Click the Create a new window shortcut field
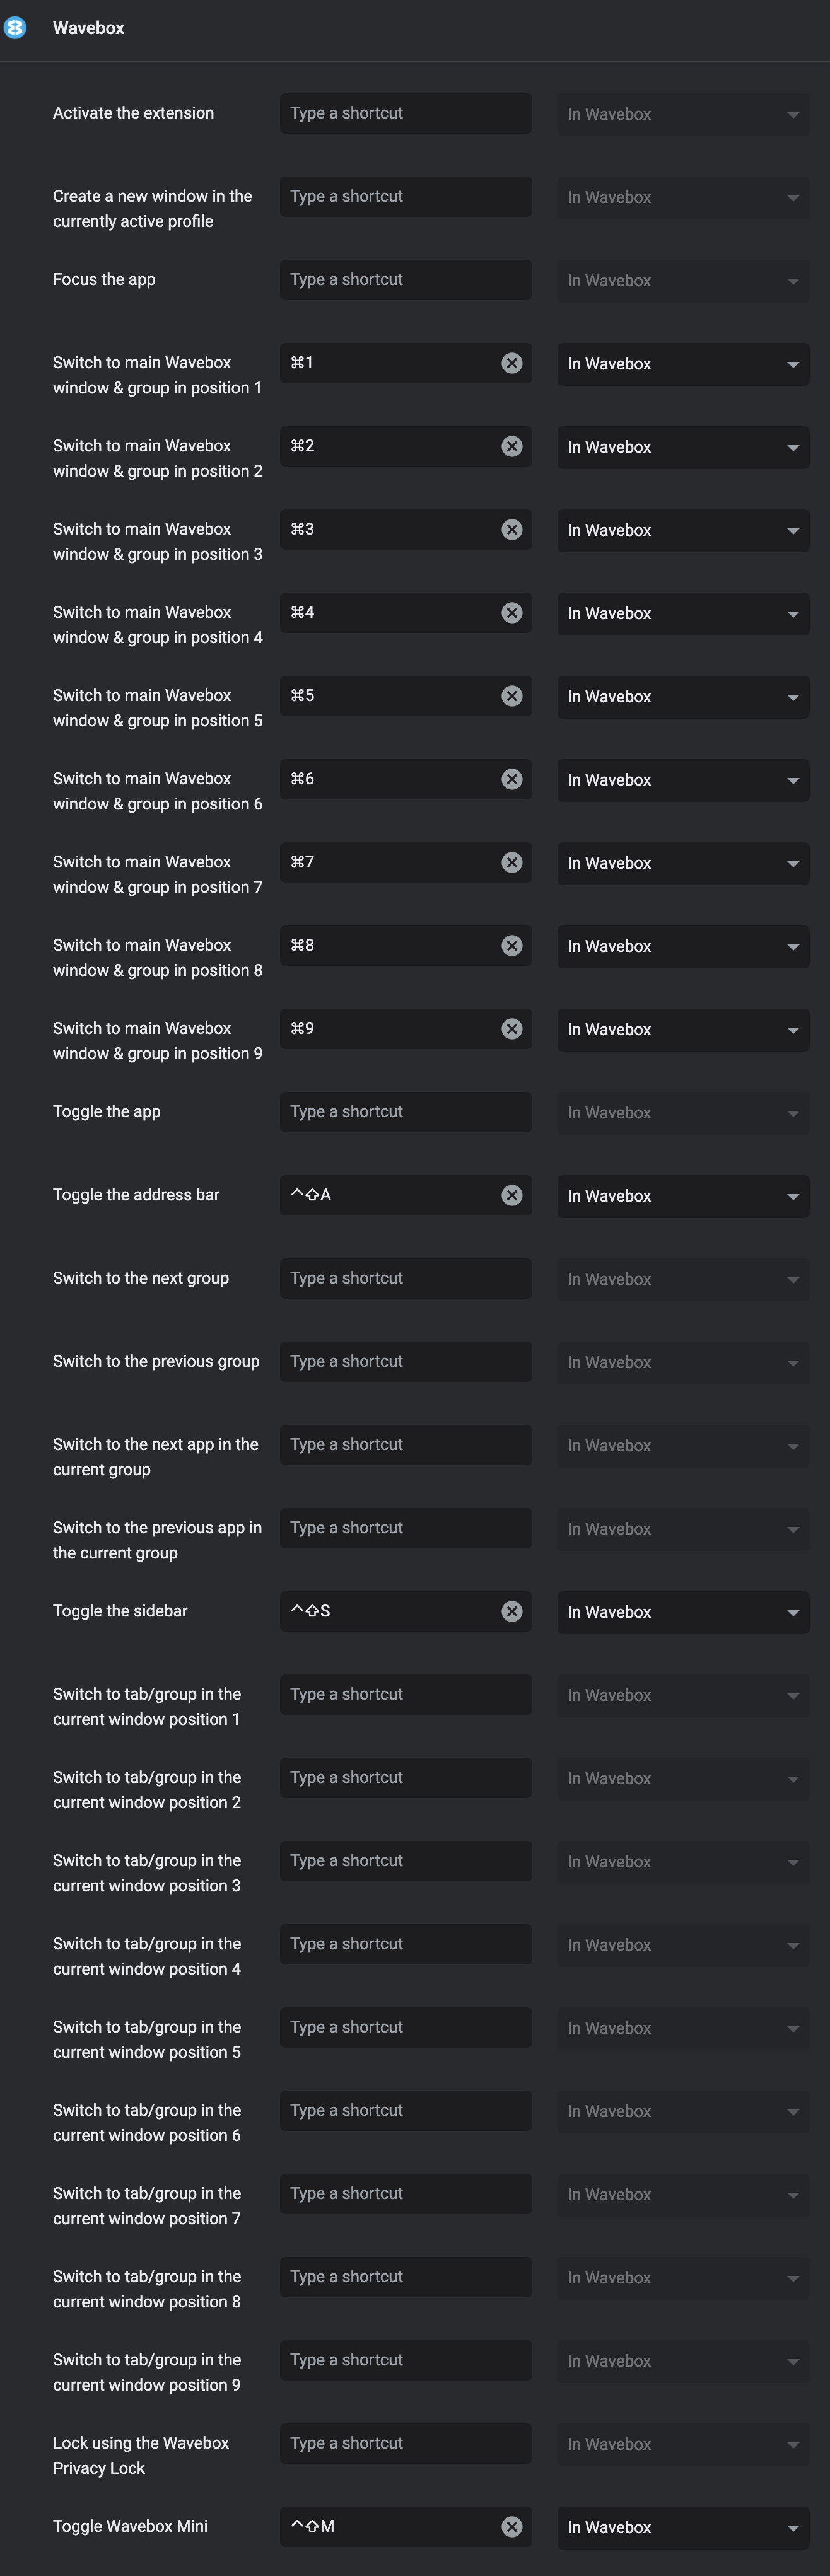The width and height of the screenshot is (830, 2576). coord(405,195)
